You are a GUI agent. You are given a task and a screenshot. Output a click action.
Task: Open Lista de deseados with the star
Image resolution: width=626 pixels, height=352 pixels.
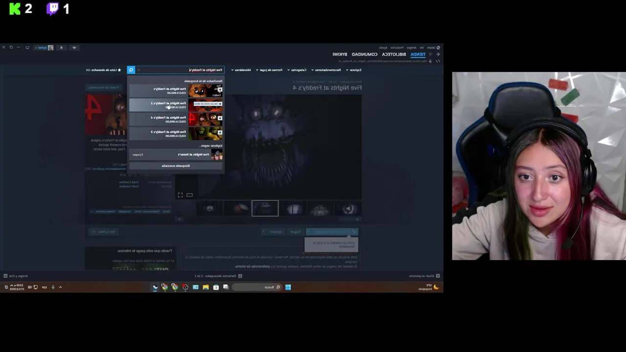tap(104, 70)
